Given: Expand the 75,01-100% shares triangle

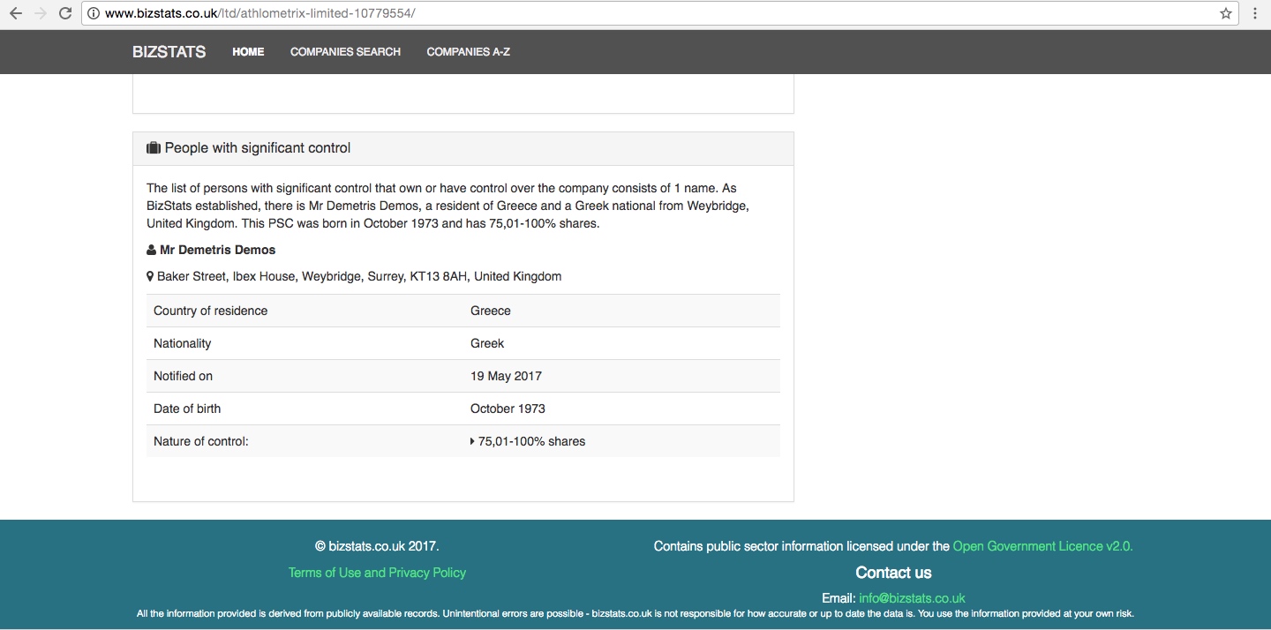Looking at the screenshot, I should click(473, 441).
